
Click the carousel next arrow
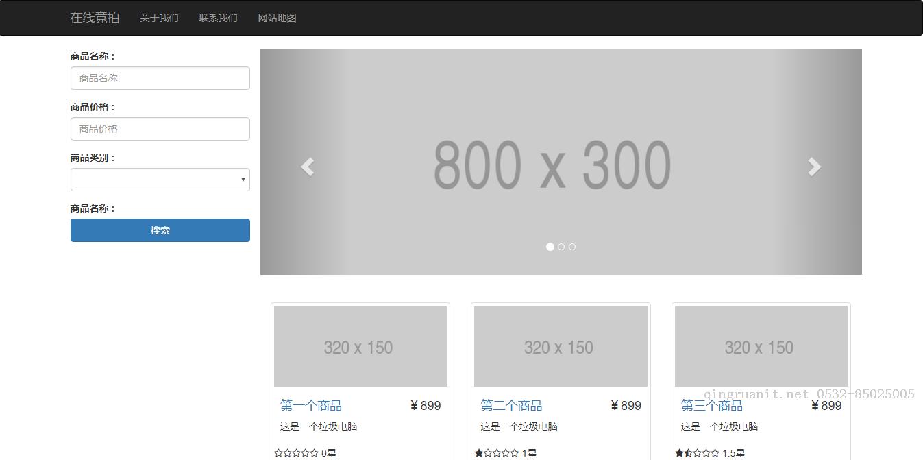click(814, 166)
